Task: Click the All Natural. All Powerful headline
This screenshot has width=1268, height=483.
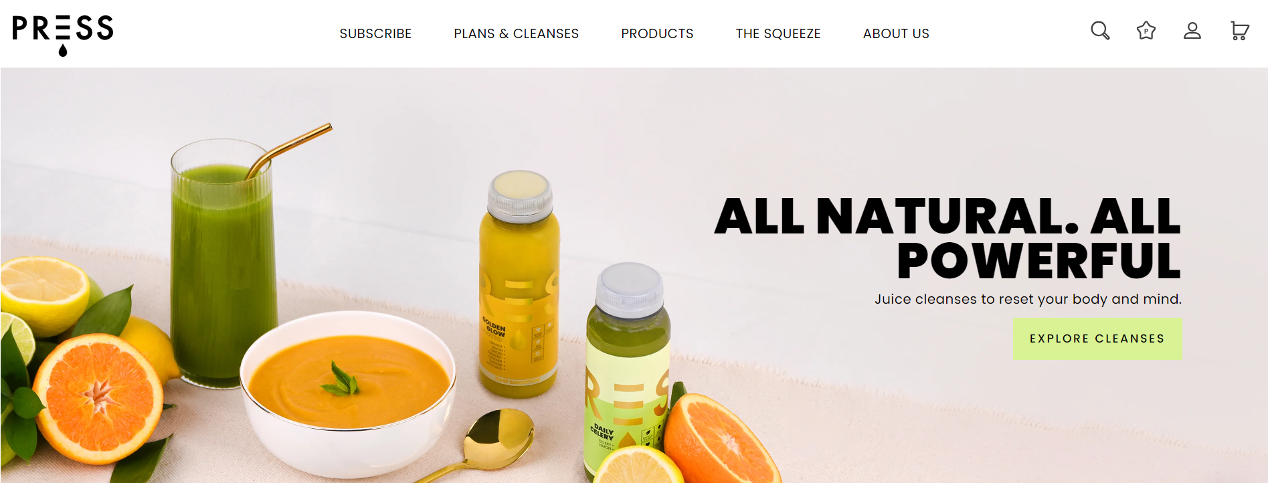Action: click(x=947, y=237)
